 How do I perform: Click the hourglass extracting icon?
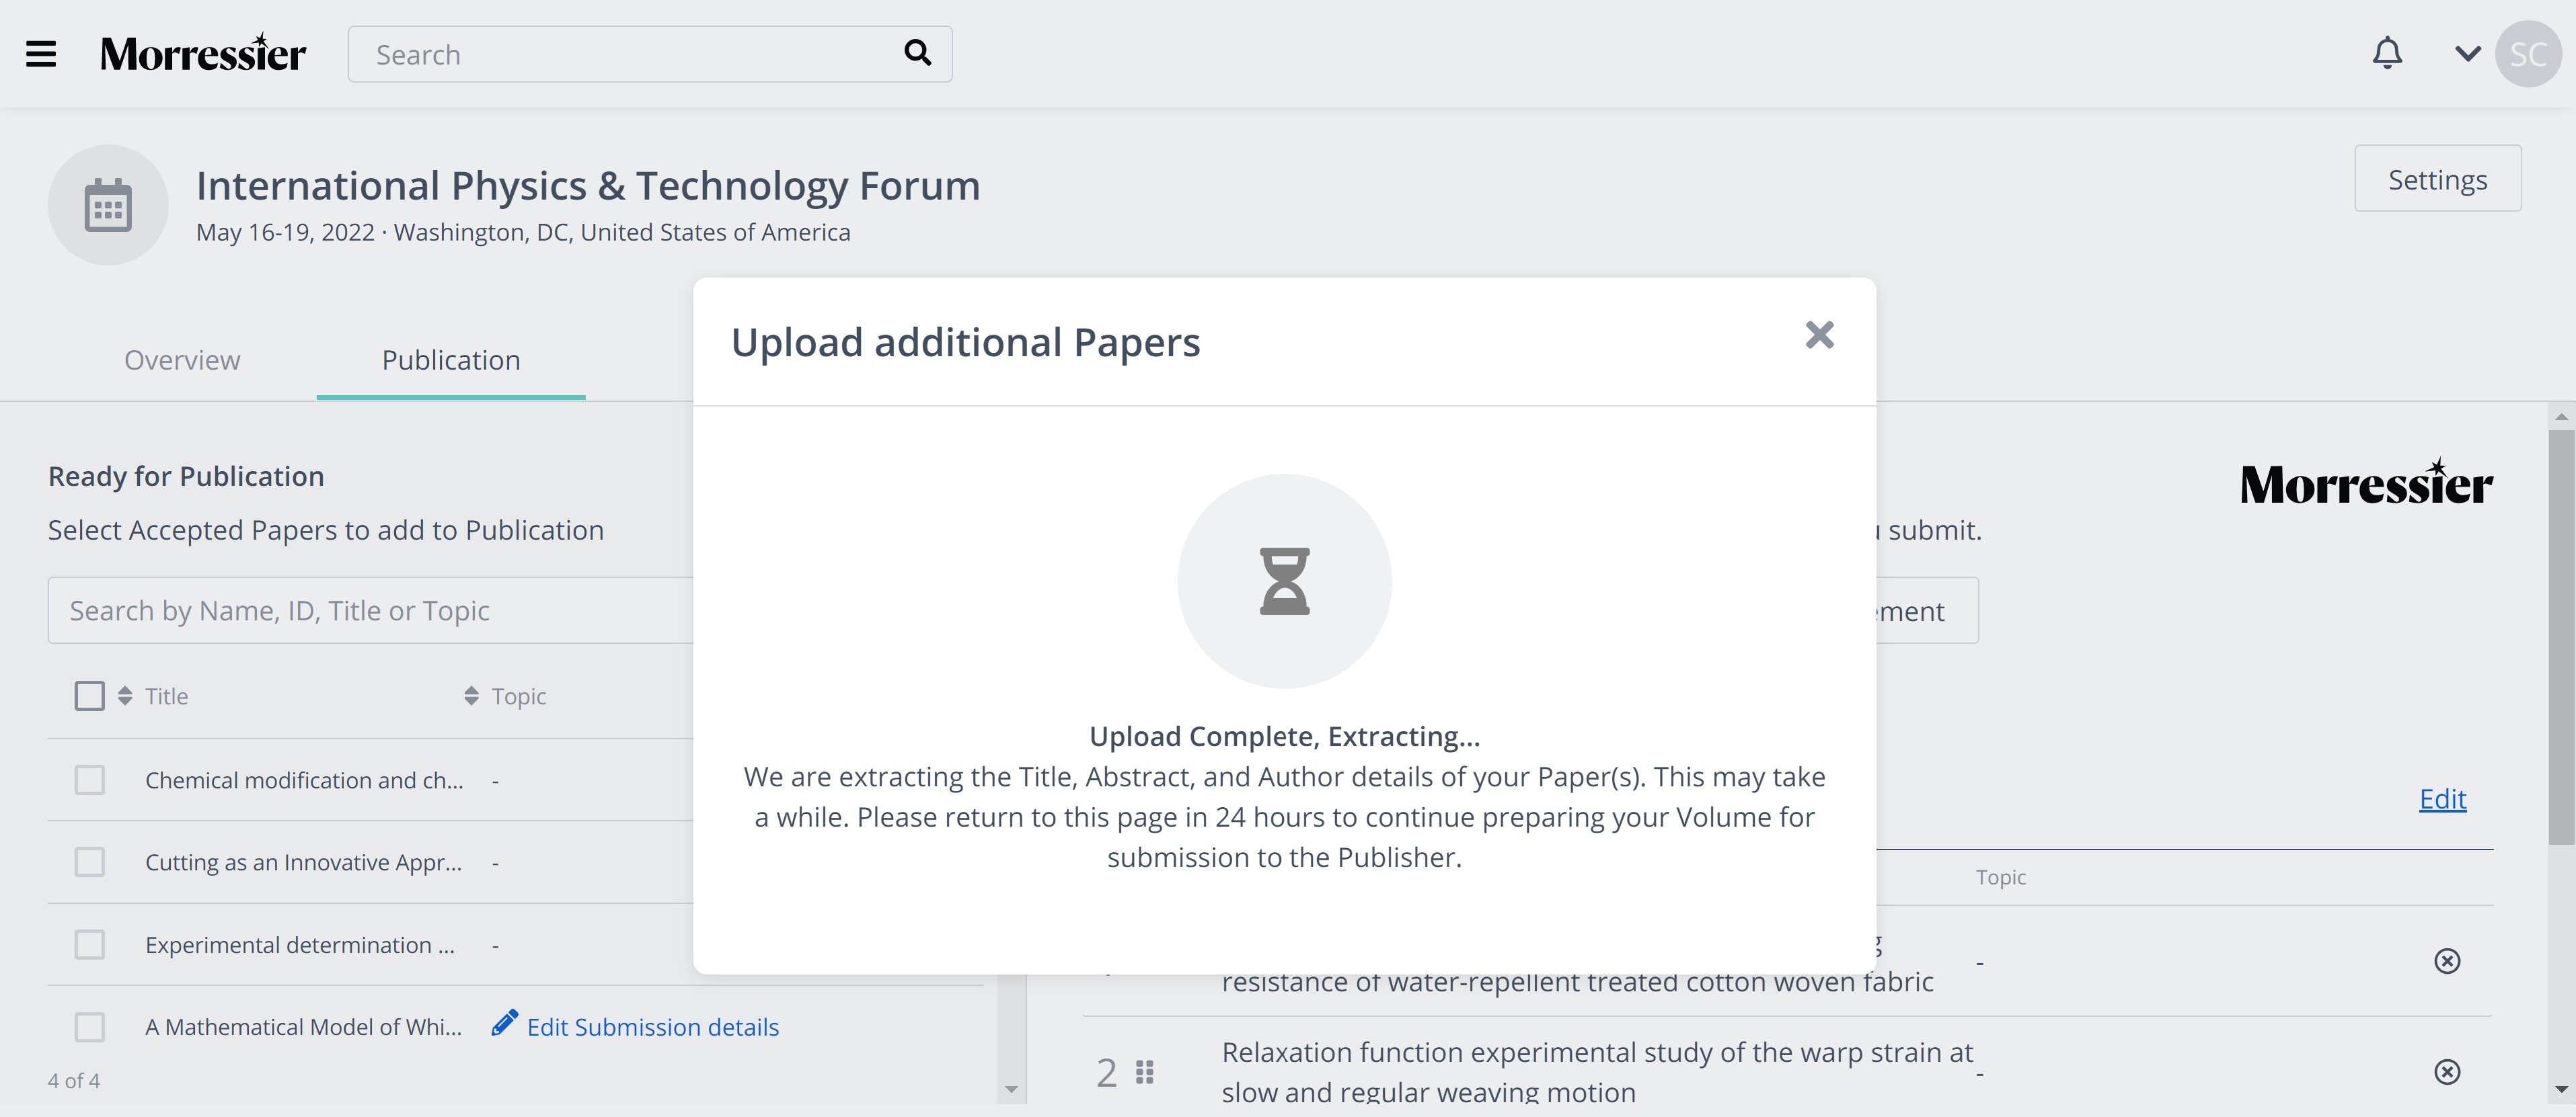tap(1284, 581)
